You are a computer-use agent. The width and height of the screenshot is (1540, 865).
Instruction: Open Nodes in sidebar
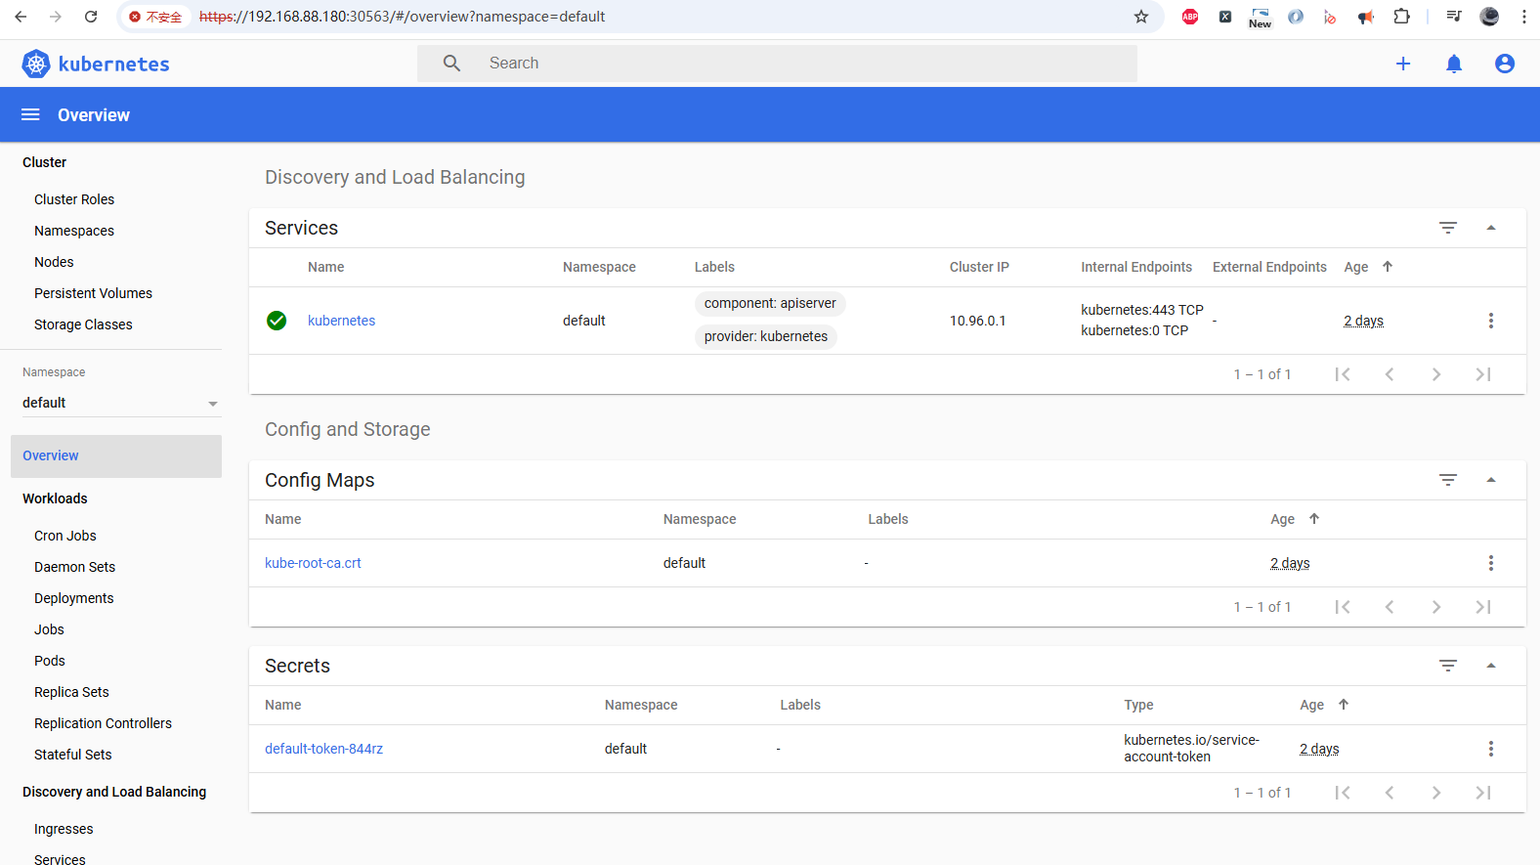pyautogui.click(x=54, y=262)
